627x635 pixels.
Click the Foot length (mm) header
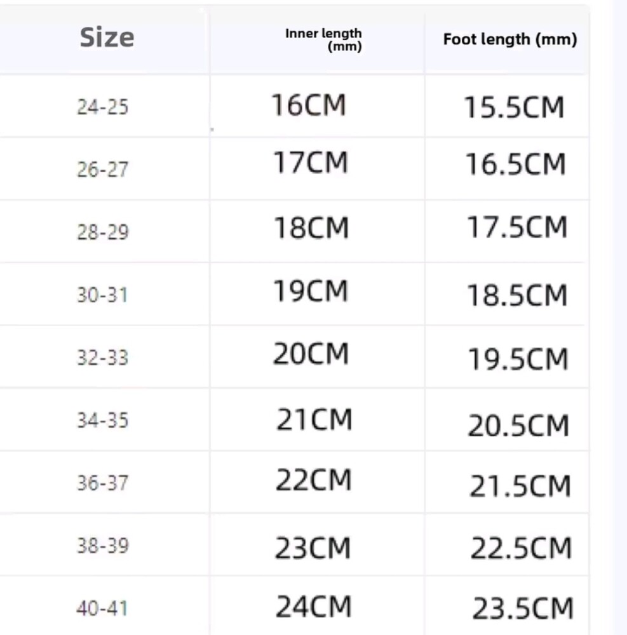click(x=510, y=39)
